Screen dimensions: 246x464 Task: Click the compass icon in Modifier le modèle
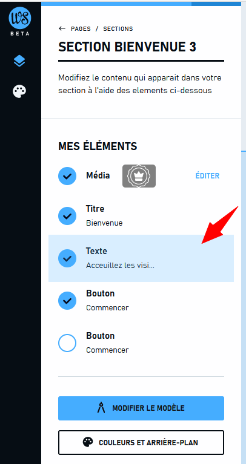[x=101, y=408]
